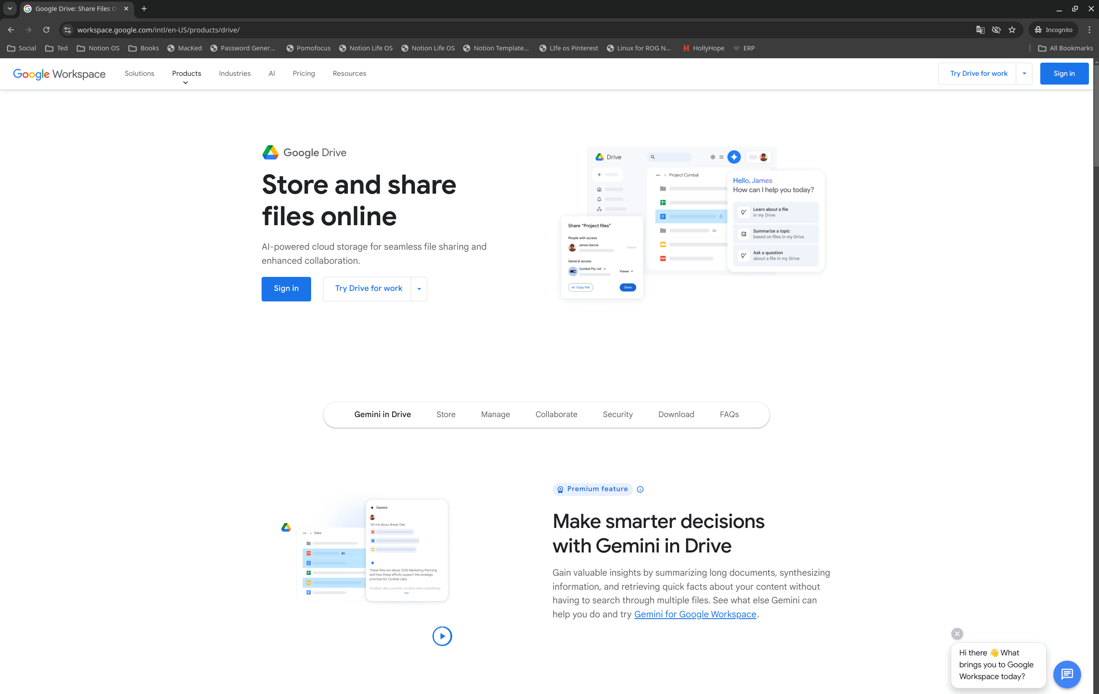
Task: Click the Google Workspace logo
Action: pos(59,74)
